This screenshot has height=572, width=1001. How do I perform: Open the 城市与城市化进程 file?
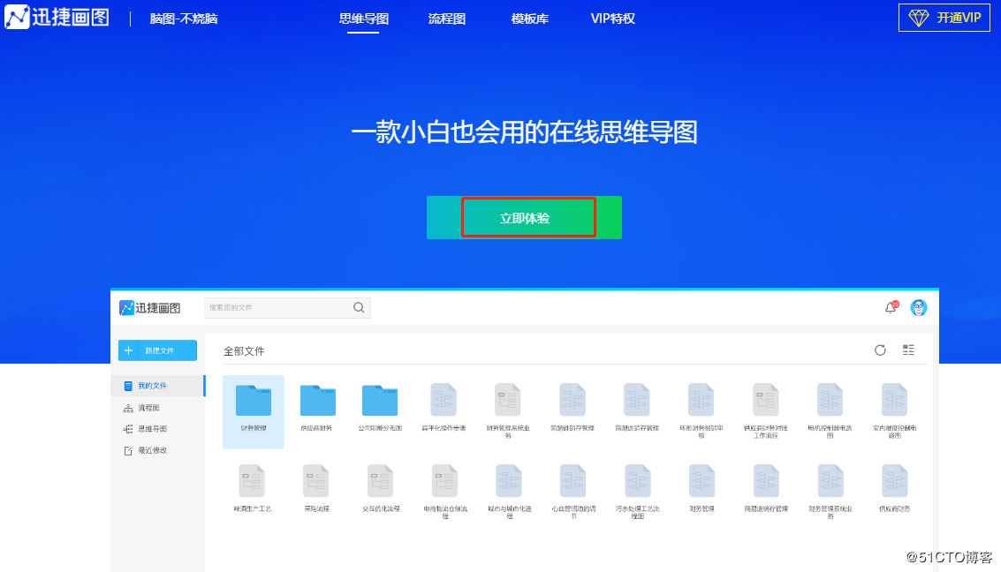click(x=510, y=492)
